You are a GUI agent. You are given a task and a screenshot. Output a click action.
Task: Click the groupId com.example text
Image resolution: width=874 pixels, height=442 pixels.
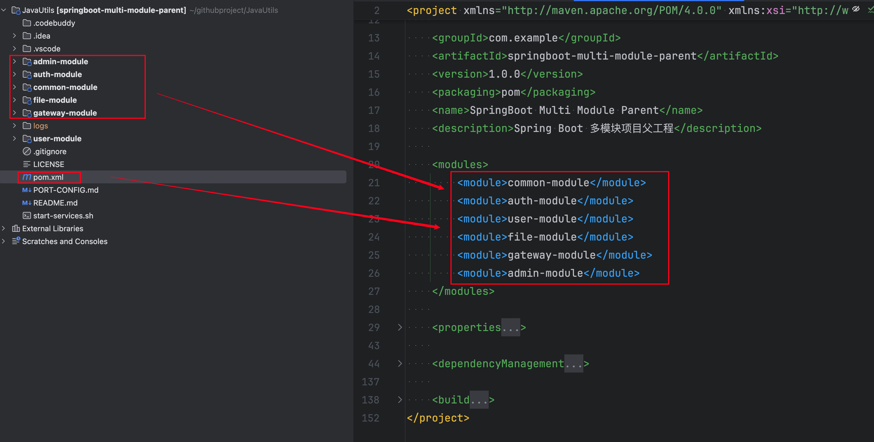(523, 38)
